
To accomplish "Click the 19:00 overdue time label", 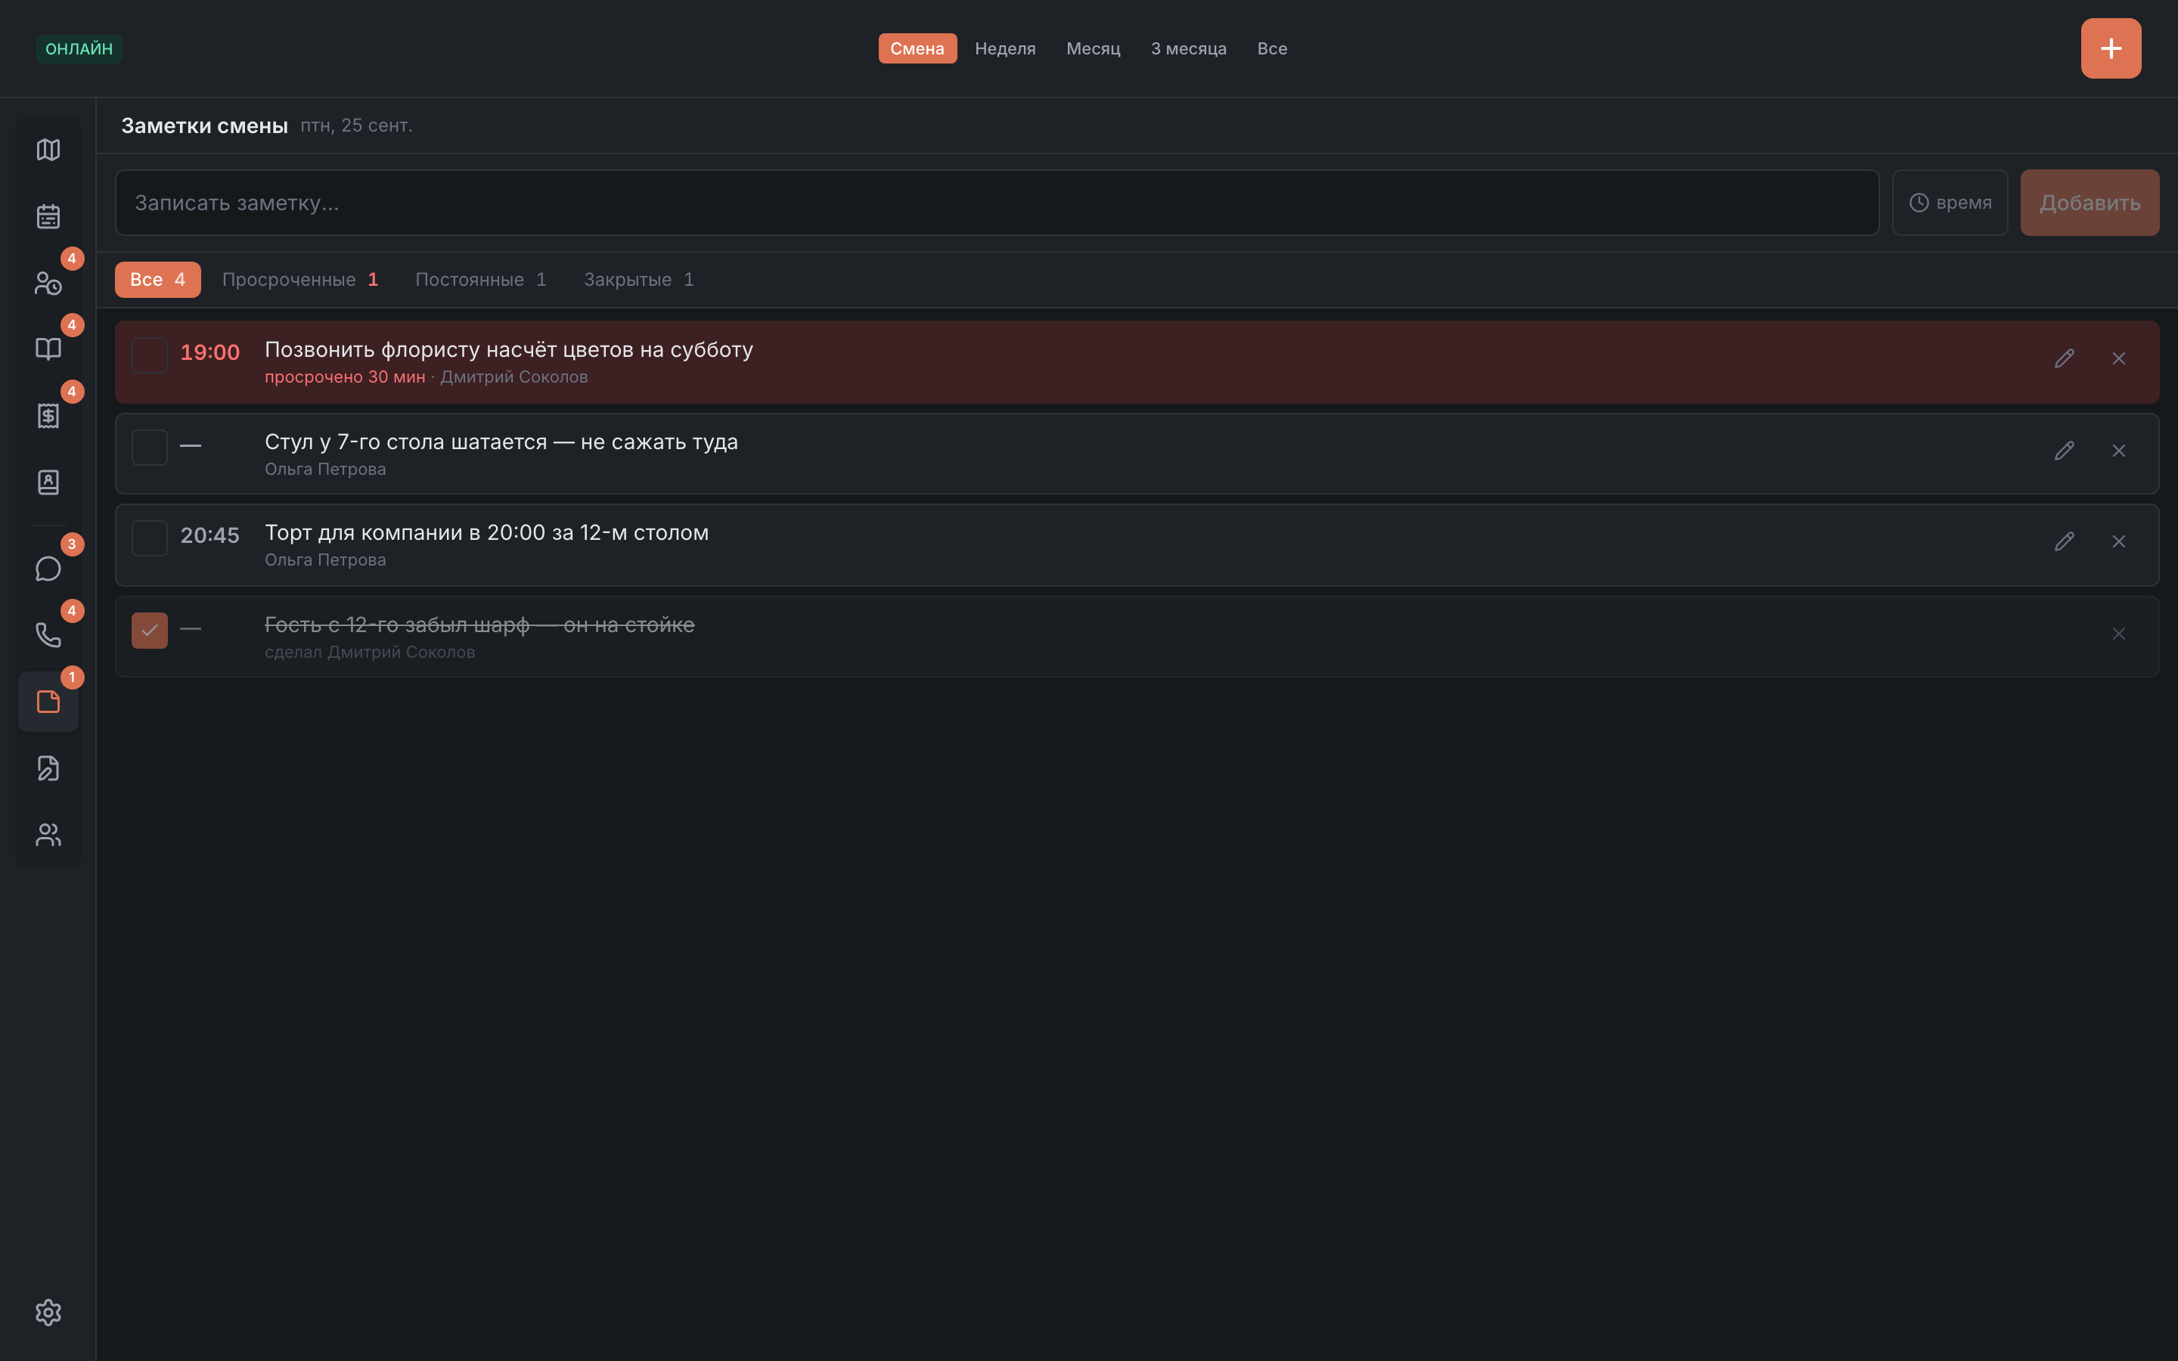I will 209,353.
